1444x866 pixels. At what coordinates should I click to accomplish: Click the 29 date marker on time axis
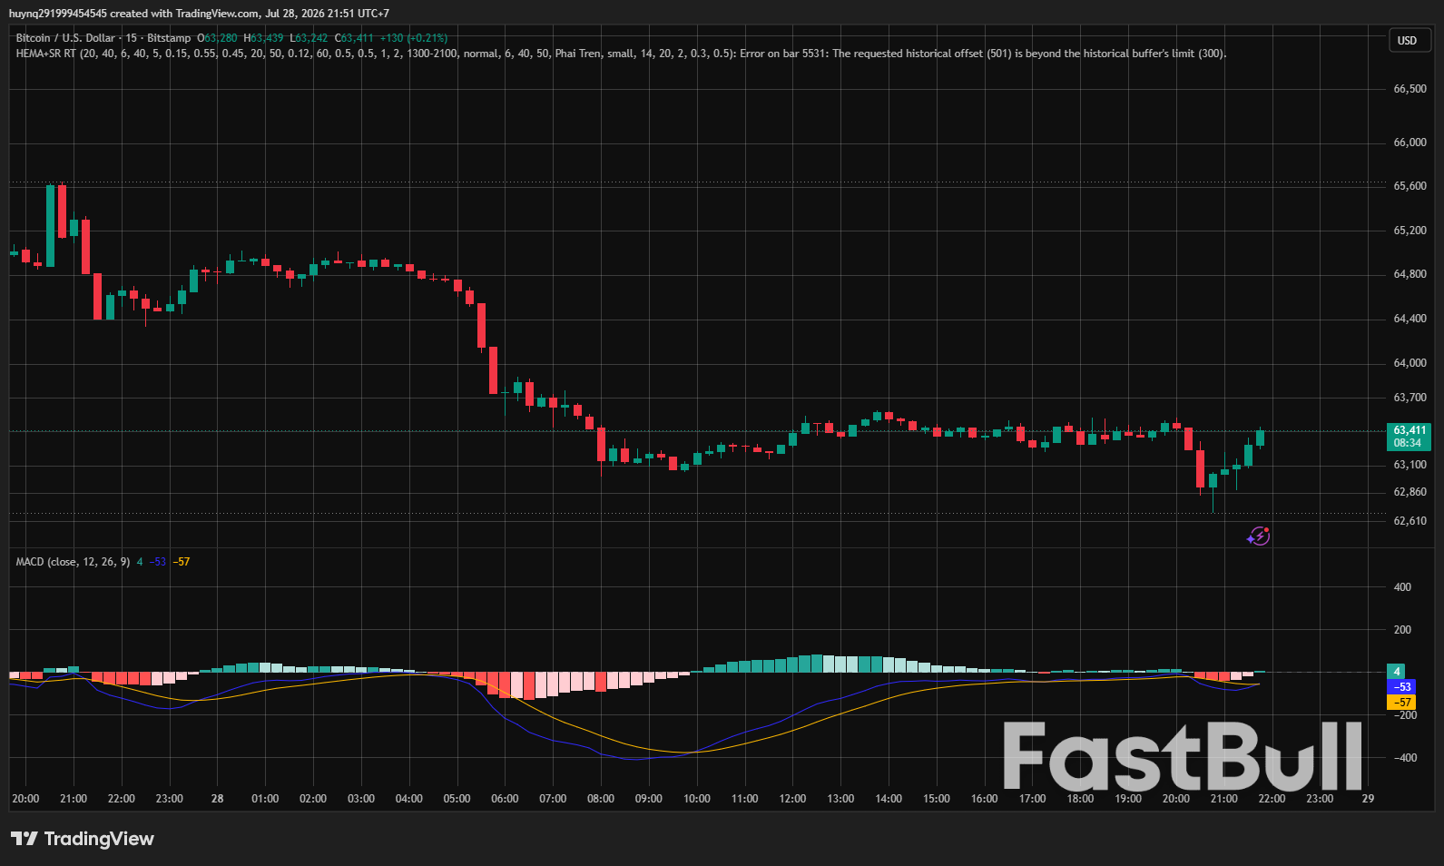pos(1368,799)
